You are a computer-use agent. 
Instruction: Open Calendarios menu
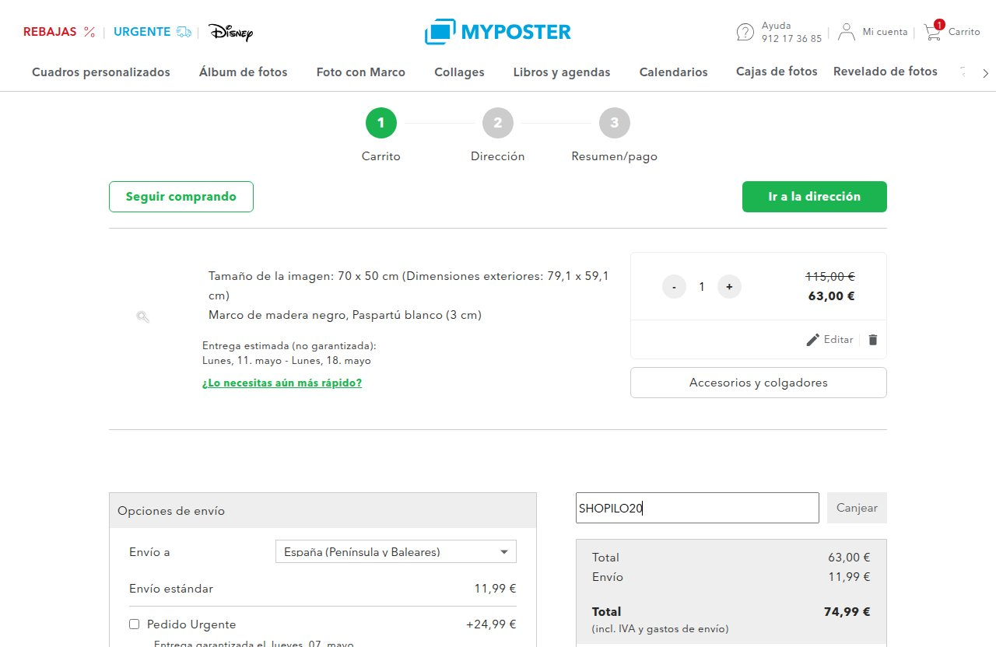pos(674,72)
